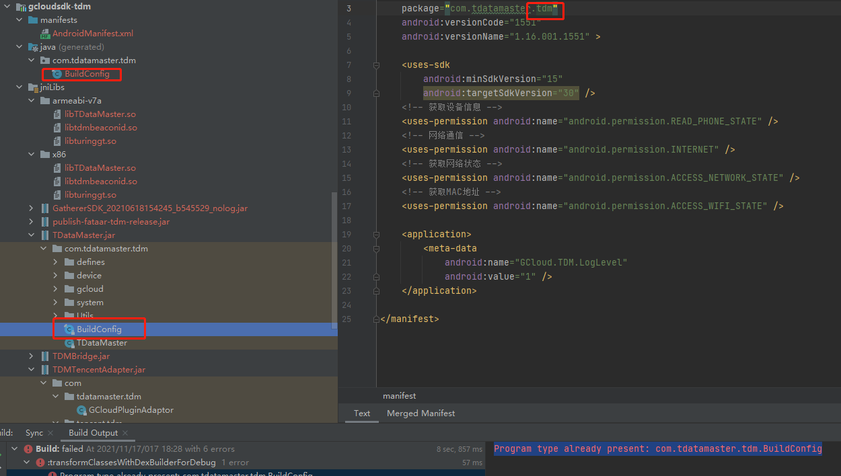Click the TDataMaster class icon
The height and width of the screenshot is (476, 841).
point(69,343)
